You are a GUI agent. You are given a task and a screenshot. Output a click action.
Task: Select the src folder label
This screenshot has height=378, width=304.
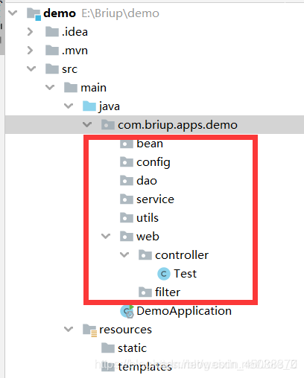point(70,69)
